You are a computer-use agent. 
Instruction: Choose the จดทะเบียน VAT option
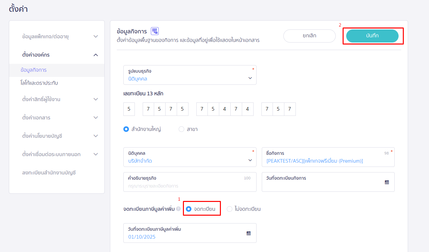189,209
